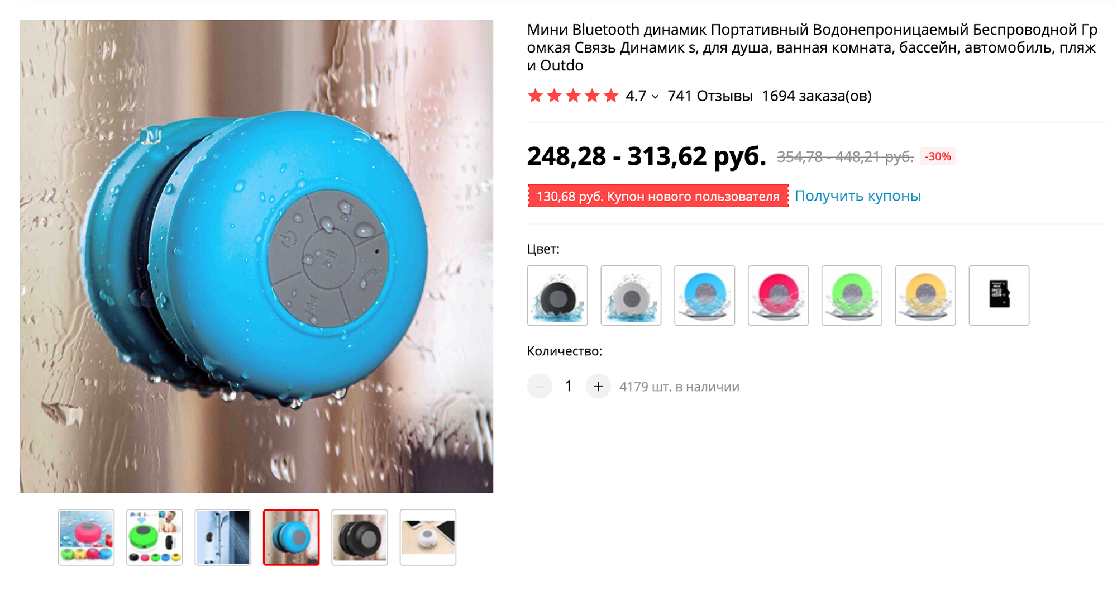Pick the yellow speaker color swatch
This screenshot has width=1117, height=600.
tap(925, 295)
